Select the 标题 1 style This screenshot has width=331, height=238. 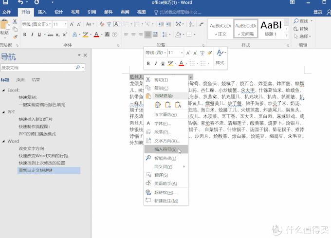(271, 29)
